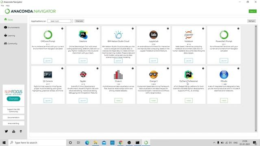Open settings gear on Powershell Prompt card
Viewport: 260px width, 146px height.
[x=238, y=28]
